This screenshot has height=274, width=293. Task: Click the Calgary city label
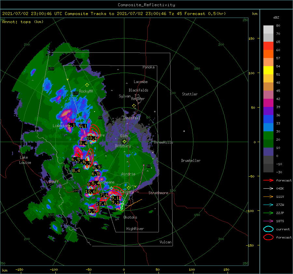tap(127, 192)
